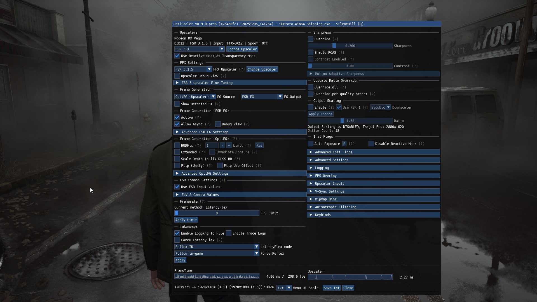The image size is (537, 302).
Task: Click the Res button
Action: click(259, 146)
